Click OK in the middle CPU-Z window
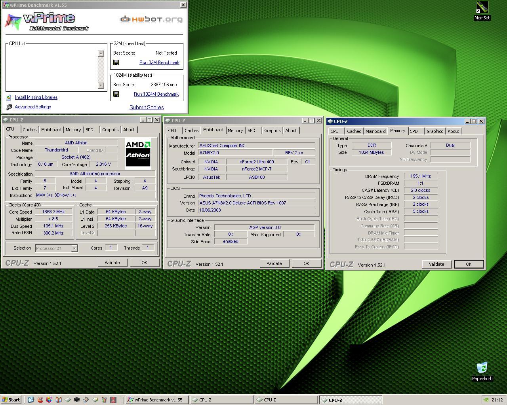 (x=306, y=263)
